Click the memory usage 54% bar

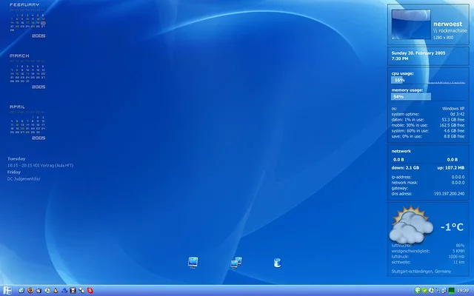(x=411, y=97)
